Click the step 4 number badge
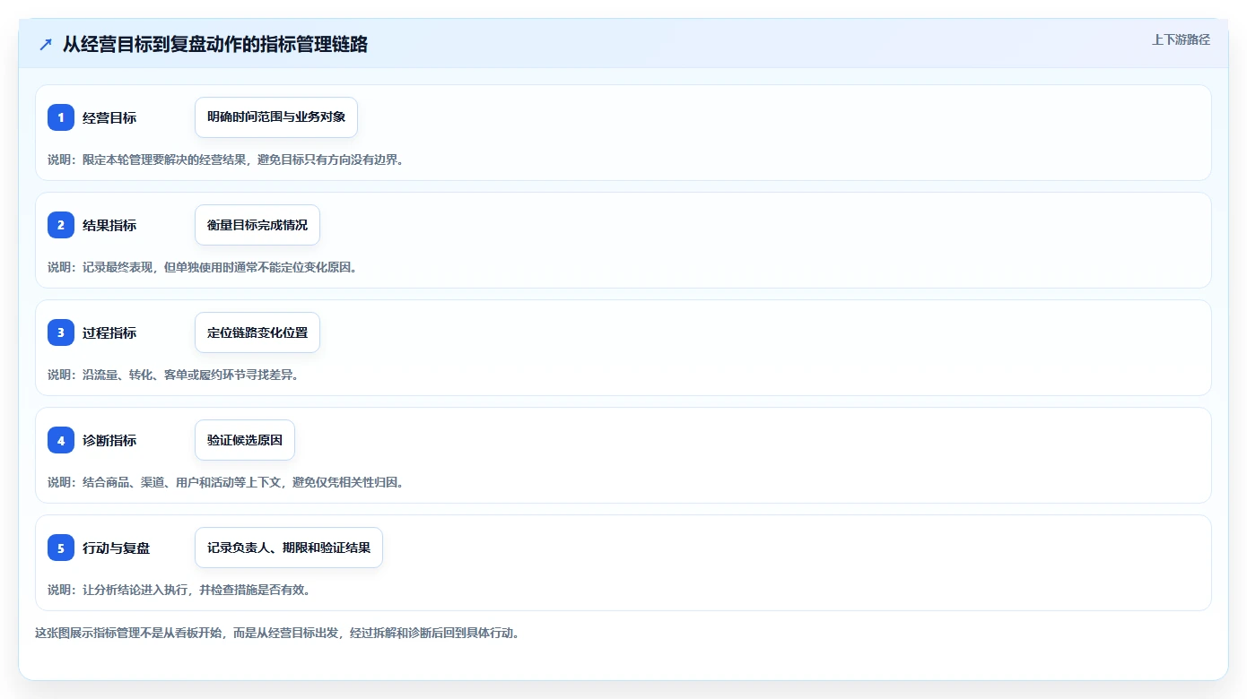This screenshot has width=1247, height=699. pyautogui.click(x=61, y=440)
